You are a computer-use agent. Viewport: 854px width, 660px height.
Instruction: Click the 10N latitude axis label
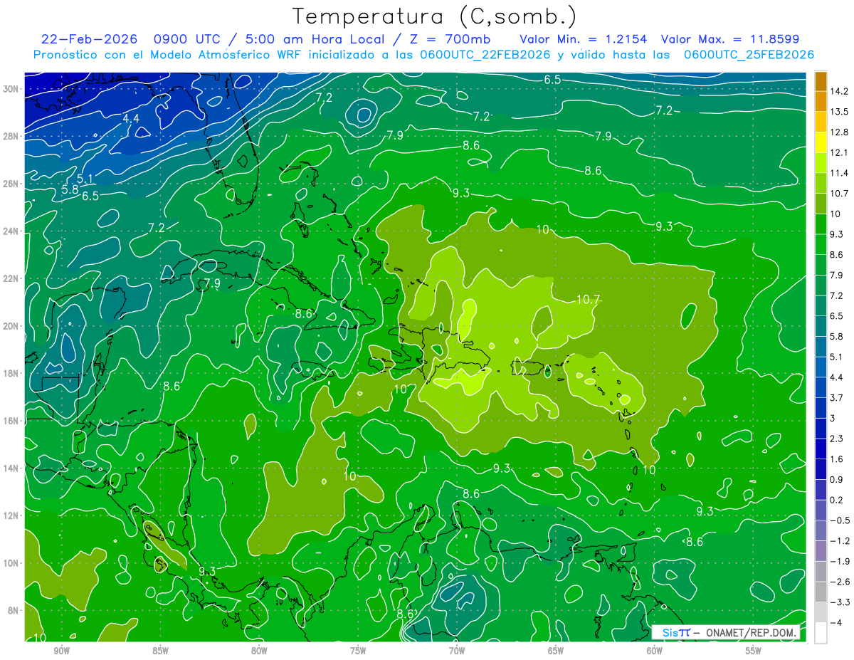tap(12, 563)
